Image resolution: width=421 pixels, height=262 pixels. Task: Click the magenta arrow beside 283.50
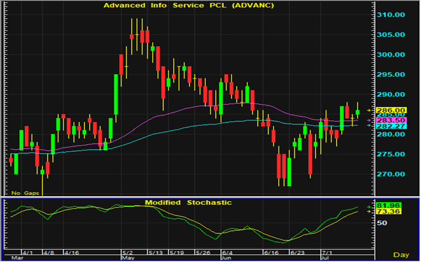tap(369, 120)
